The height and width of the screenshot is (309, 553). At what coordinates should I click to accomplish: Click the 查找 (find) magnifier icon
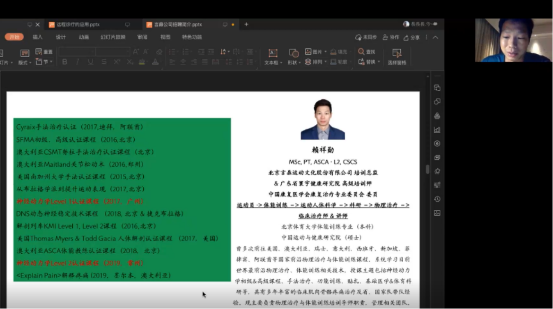click(x=362, y=51)
